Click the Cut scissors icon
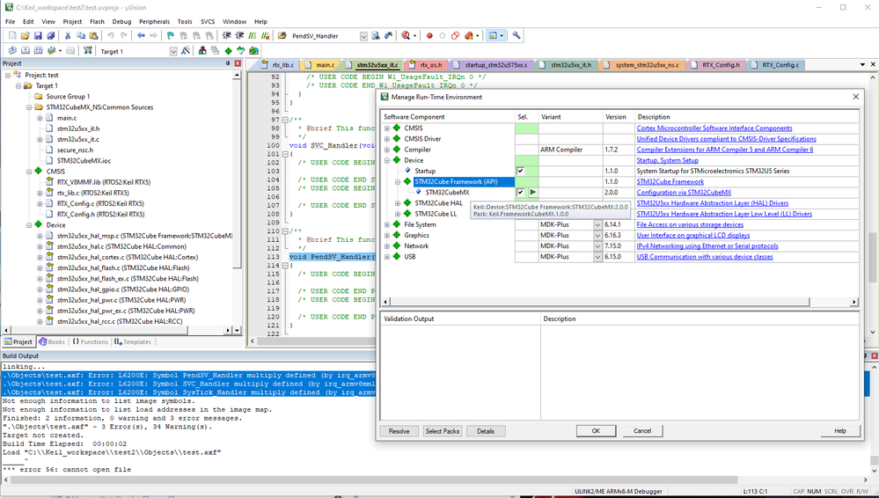Screen dimensions: 879x498 68,36
